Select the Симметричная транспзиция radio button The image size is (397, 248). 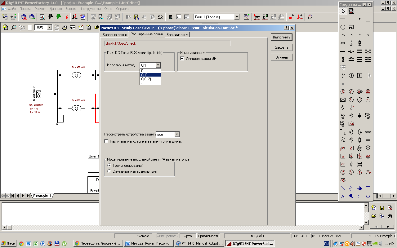pyautogui.click(x=109, y=171)
